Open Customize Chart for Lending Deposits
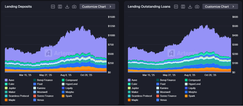The image size is (243, 106). 97,6
